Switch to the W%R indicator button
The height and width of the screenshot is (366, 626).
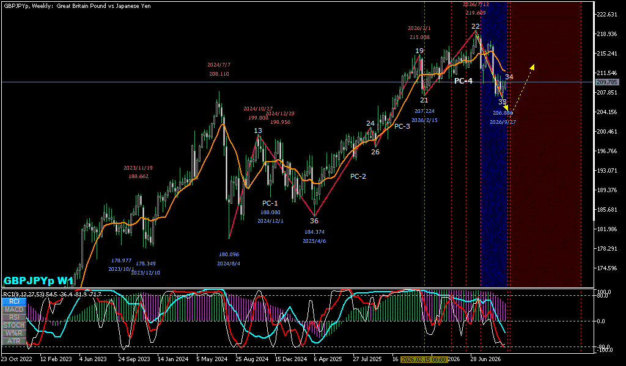pyautogui.click(x=14, y=333)
